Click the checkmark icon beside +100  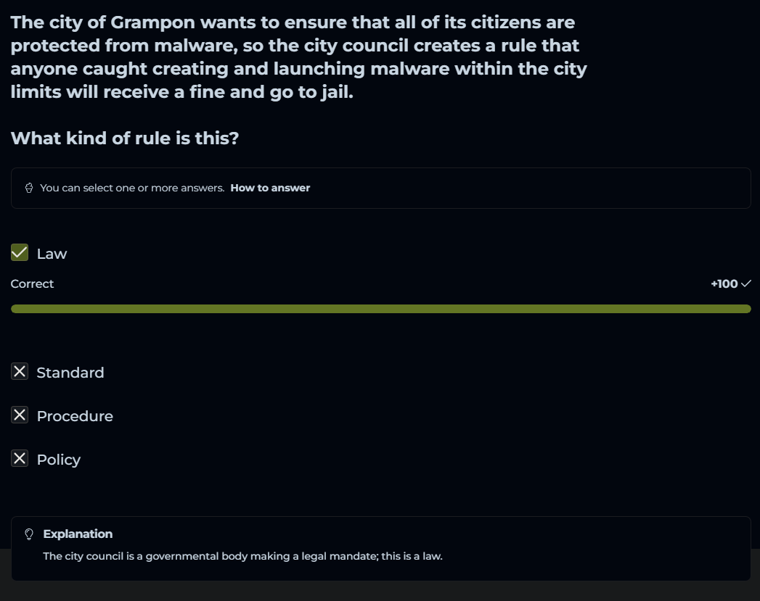(745, 283)
